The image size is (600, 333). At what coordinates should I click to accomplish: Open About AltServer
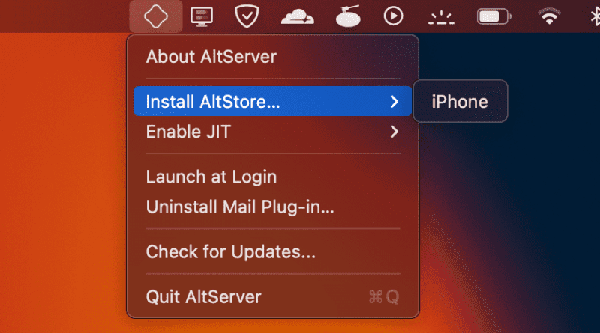(273, 57)
